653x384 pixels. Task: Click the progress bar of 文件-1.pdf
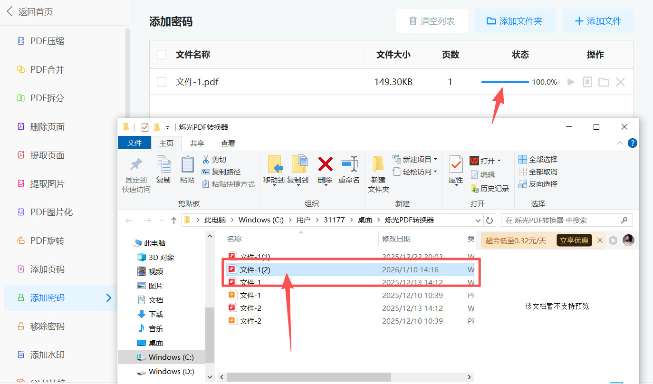(504, 82)
